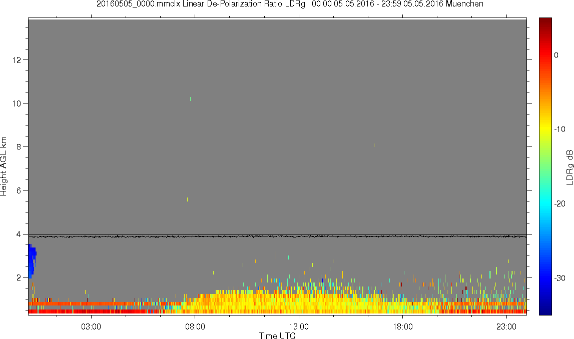The image size is (574, 339).
Task: Click the 'Time UTC' axis label
Action: (x=277, y=335)
